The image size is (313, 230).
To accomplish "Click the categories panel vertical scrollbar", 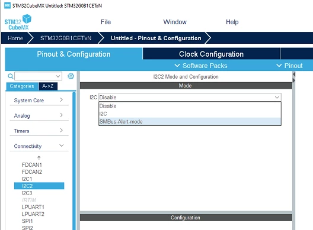I will 74,160.
